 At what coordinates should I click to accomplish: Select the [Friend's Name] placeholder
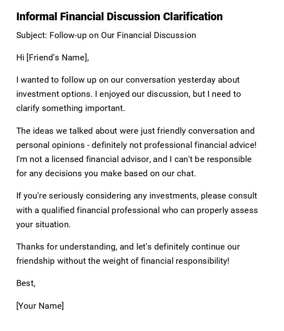tap(58, 58)
